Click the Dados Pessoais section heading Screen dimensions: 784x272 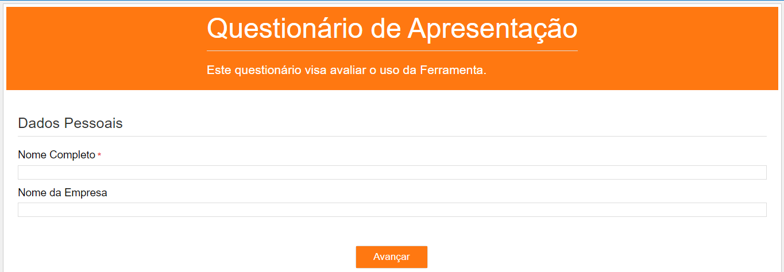(70, 123)
